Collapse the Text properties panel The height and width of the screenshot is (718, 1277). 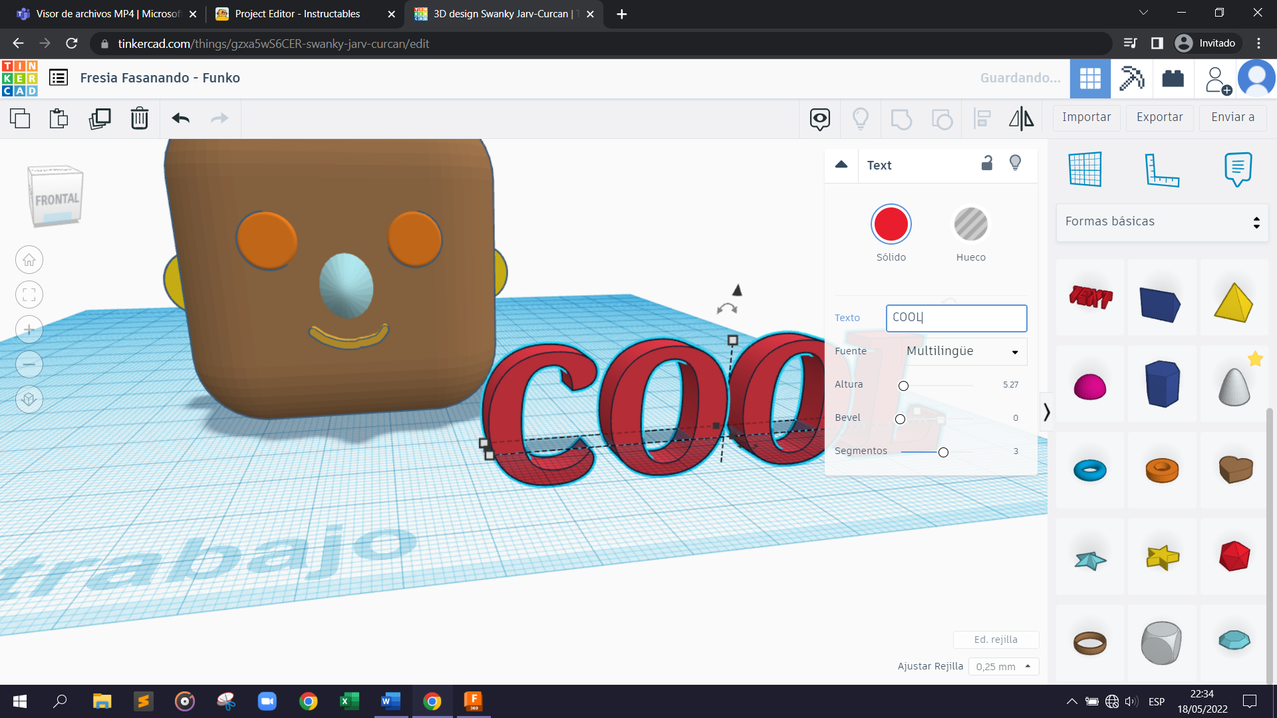click(841, 165)
